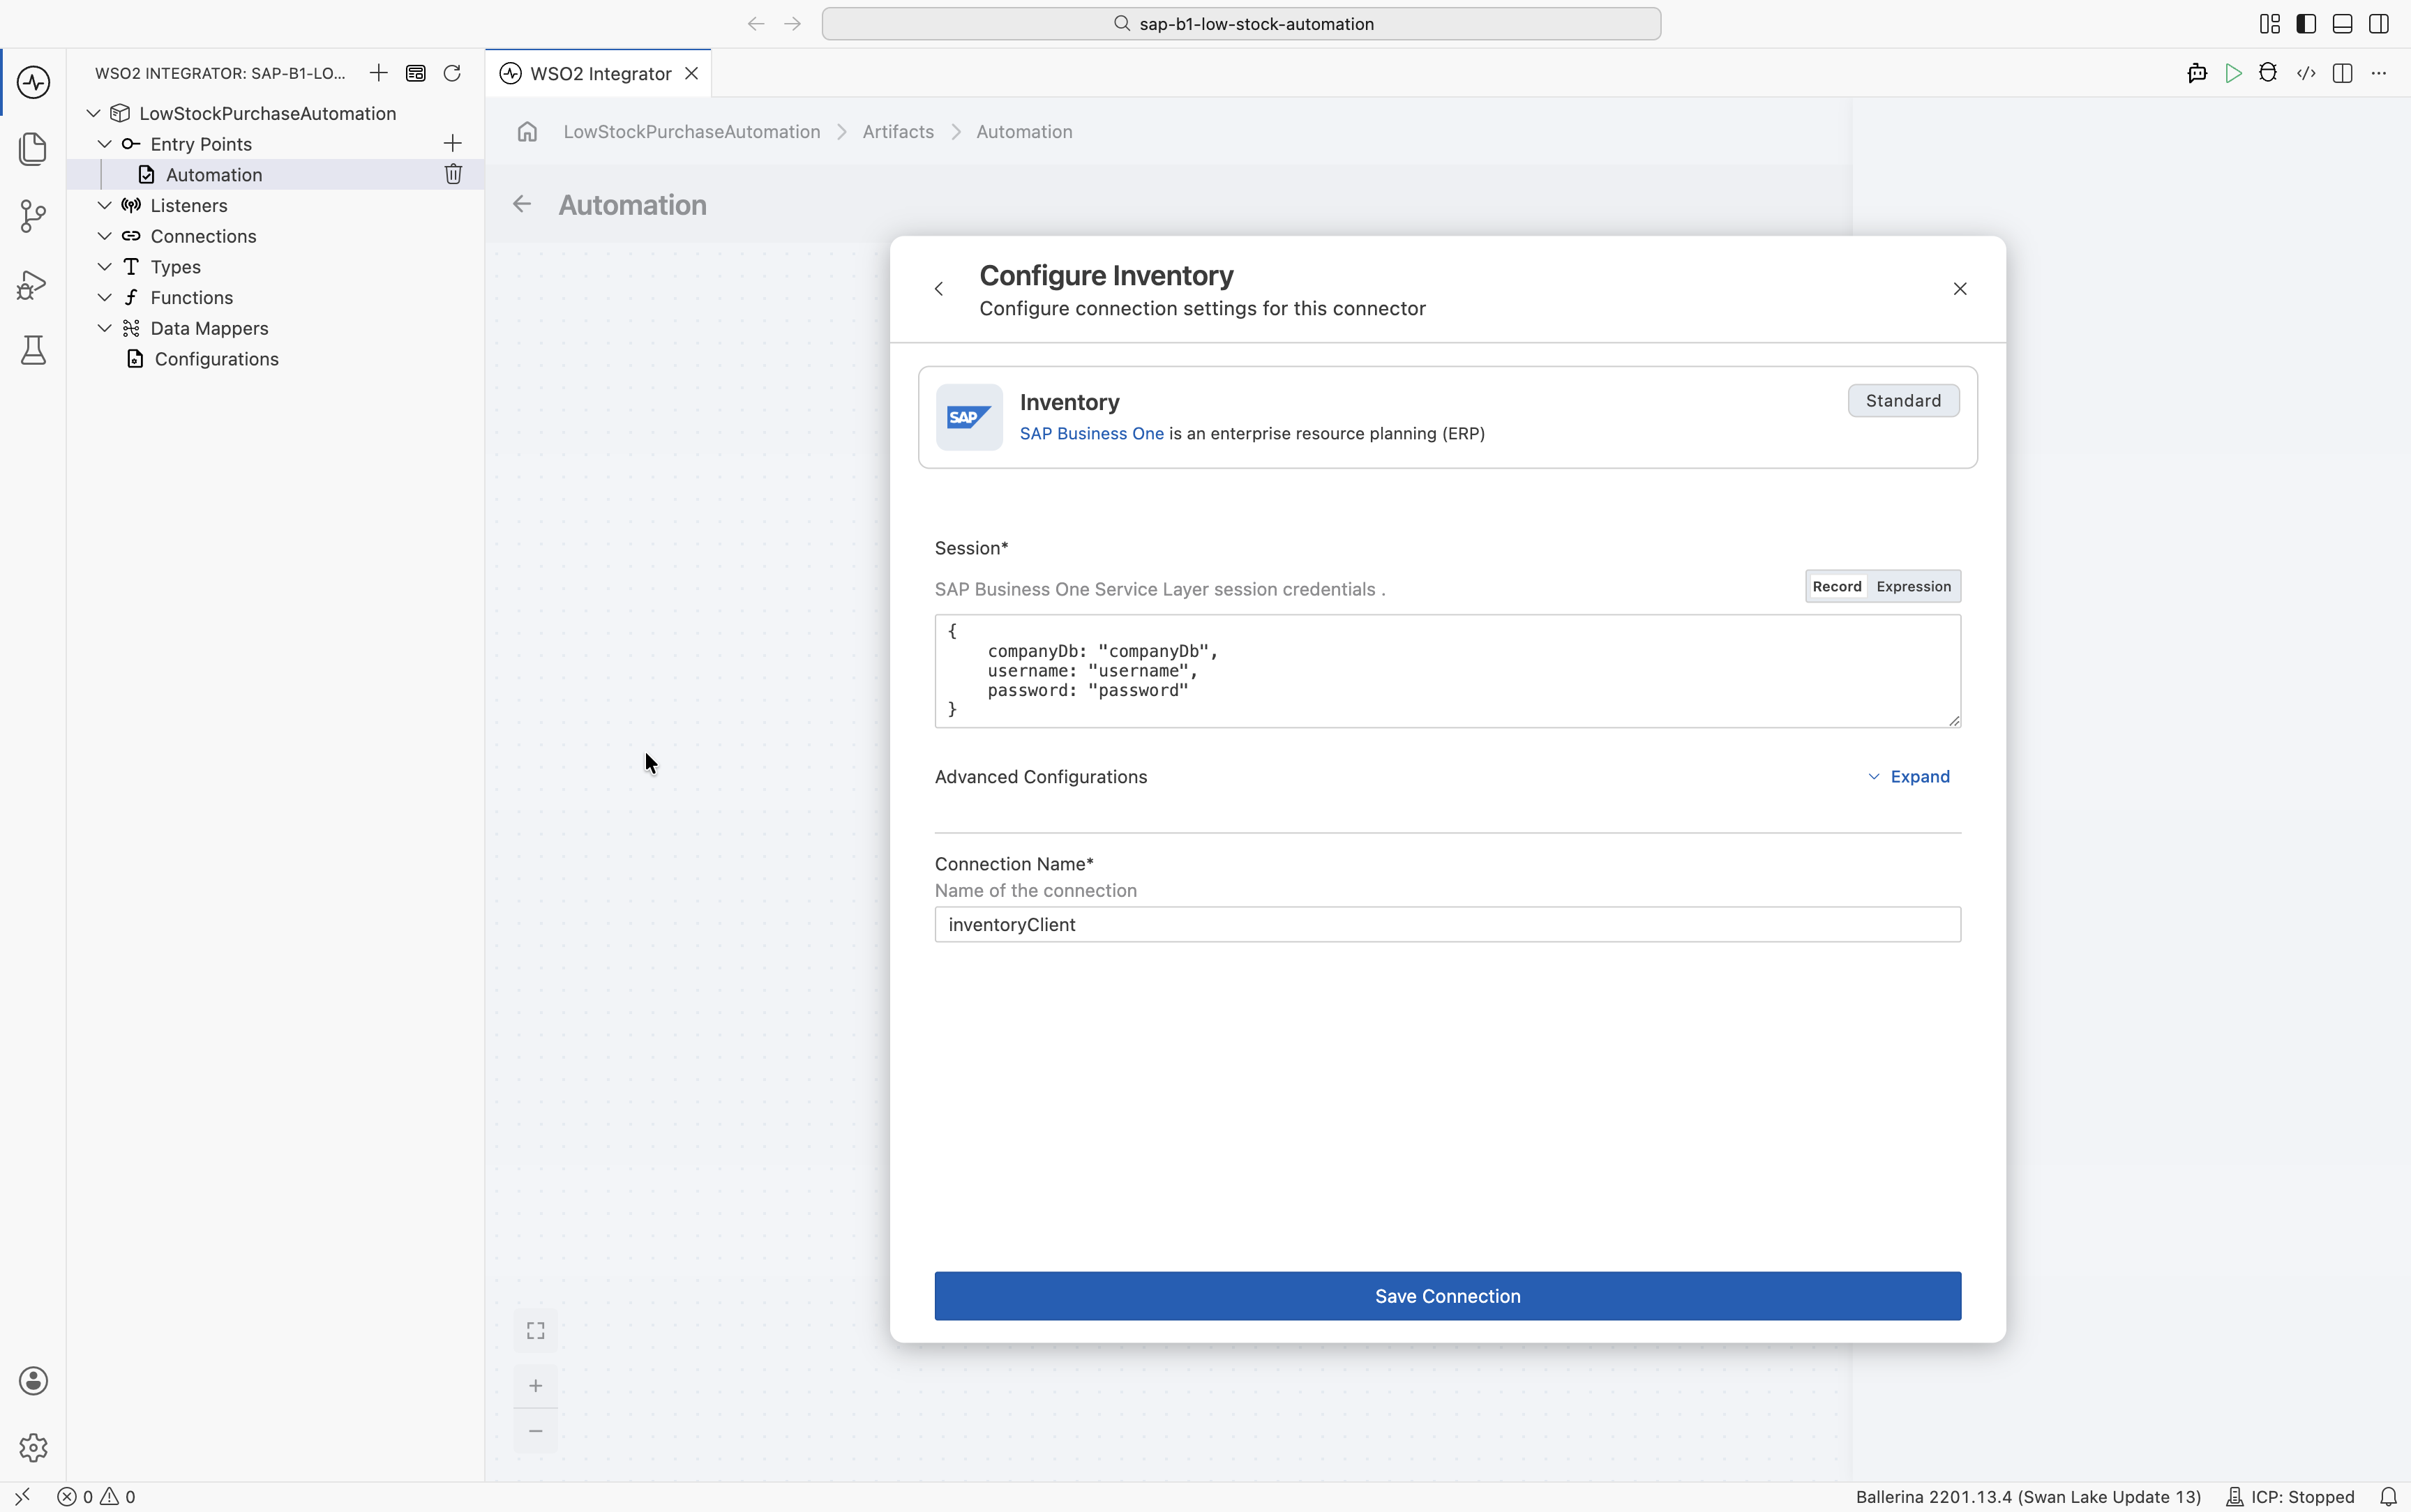This screenshot has width=2411, height=1512.
Task: Click the show overview icon in panel header
Action: click(416, 73)
